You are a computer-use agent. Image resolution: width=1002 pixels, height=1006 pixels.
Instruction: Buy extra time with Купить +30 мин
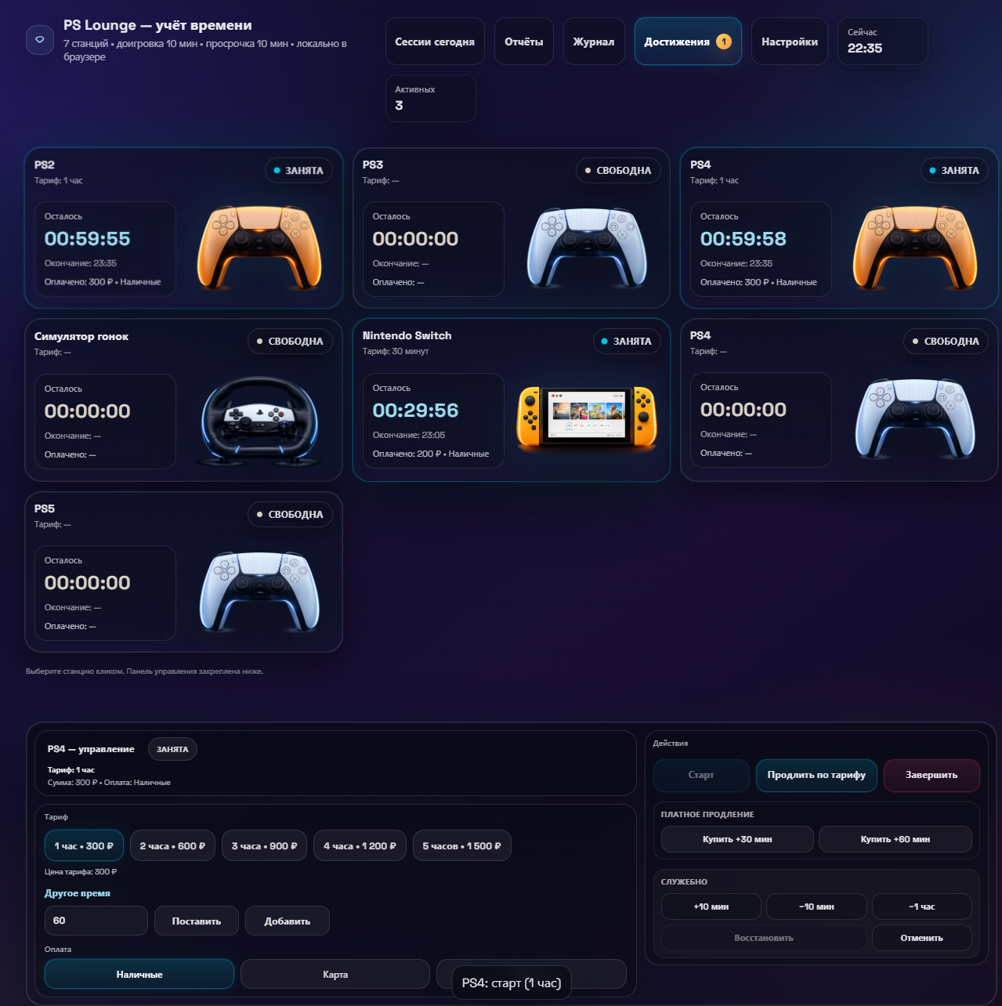[x=737, y=839]
